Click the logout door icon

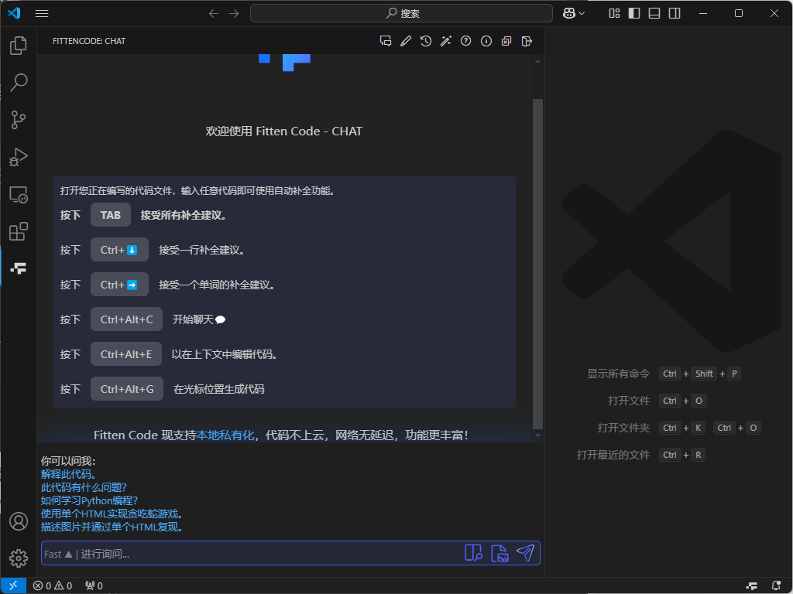coord(527,41)
